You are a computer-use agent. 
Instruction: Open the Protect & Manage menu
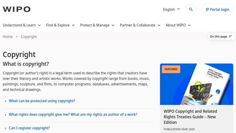pyautogui.click(x=97, y=25)
